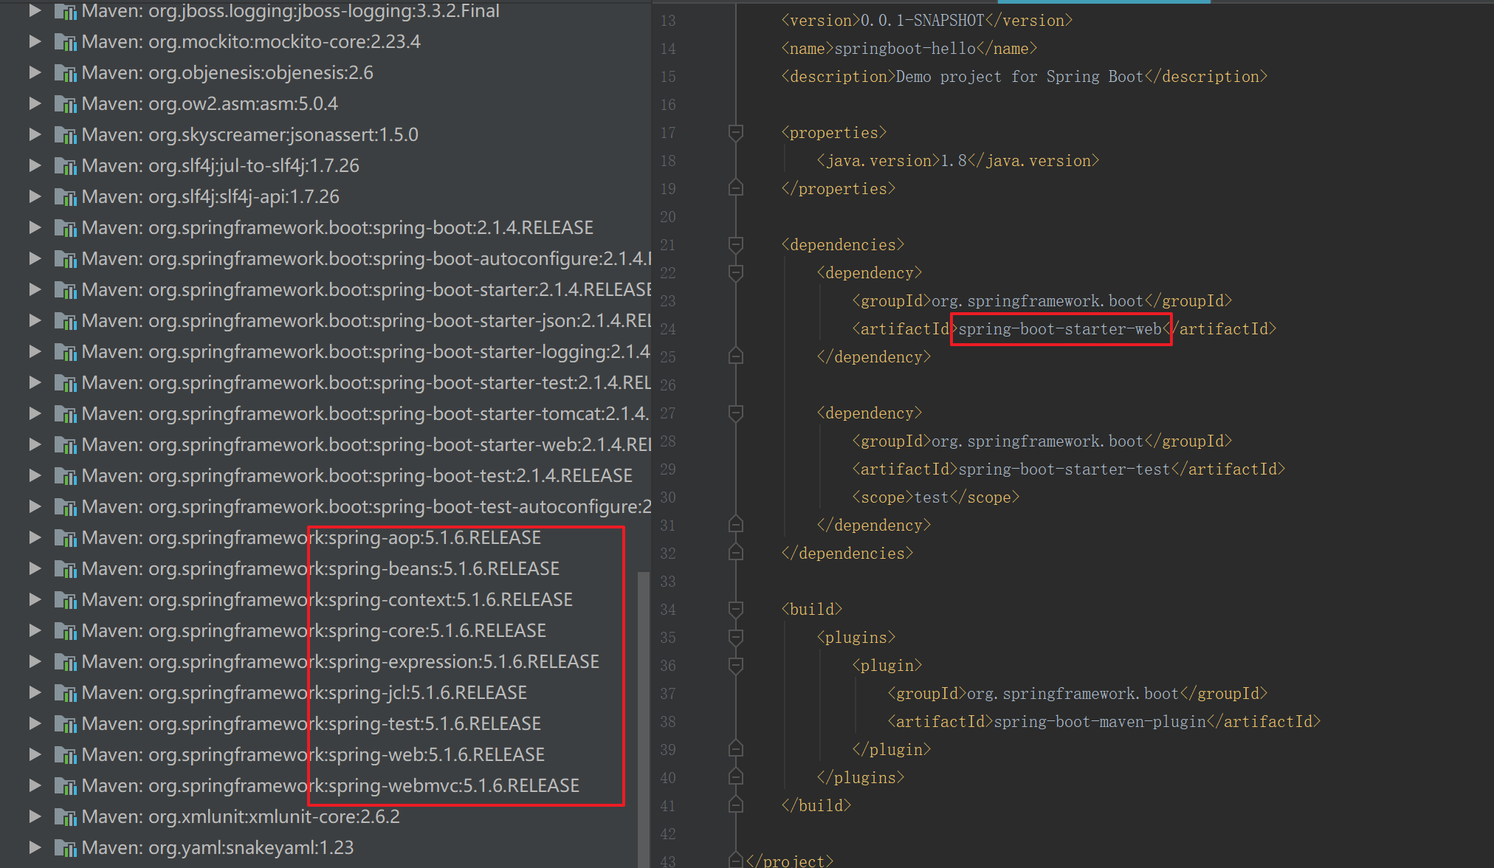Screen dimensions: 1494x868
Task: Click library icon of mockito-core entry
Action: [x=66, y=42]
